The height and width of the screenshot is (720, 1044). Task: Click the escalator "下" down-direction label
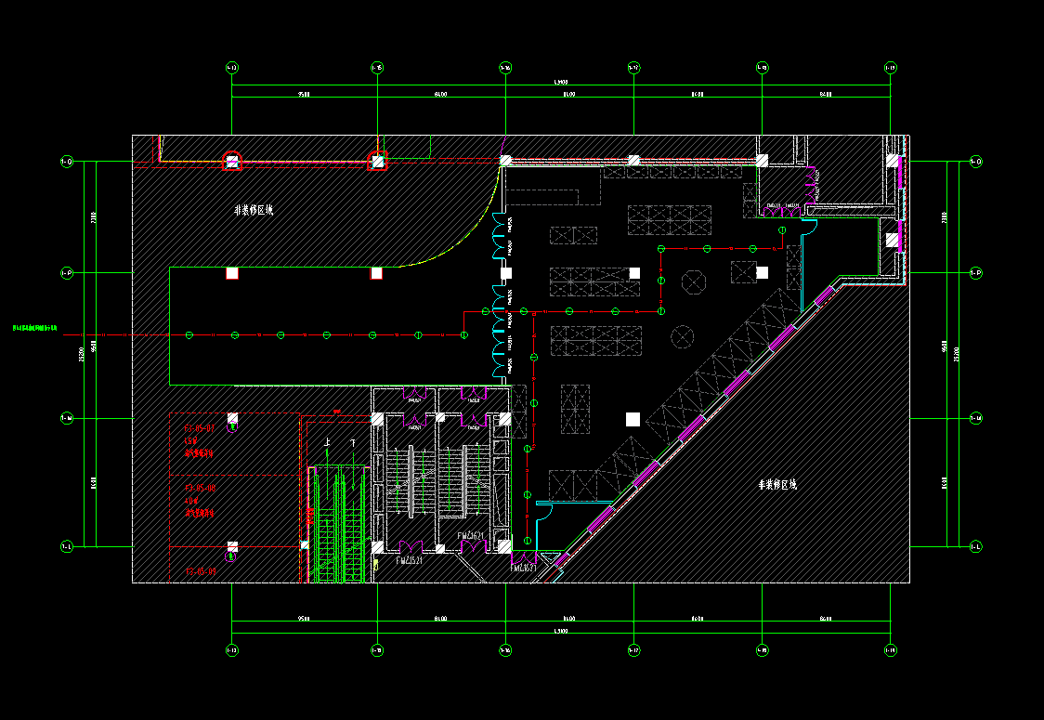(x=353, y=444)
